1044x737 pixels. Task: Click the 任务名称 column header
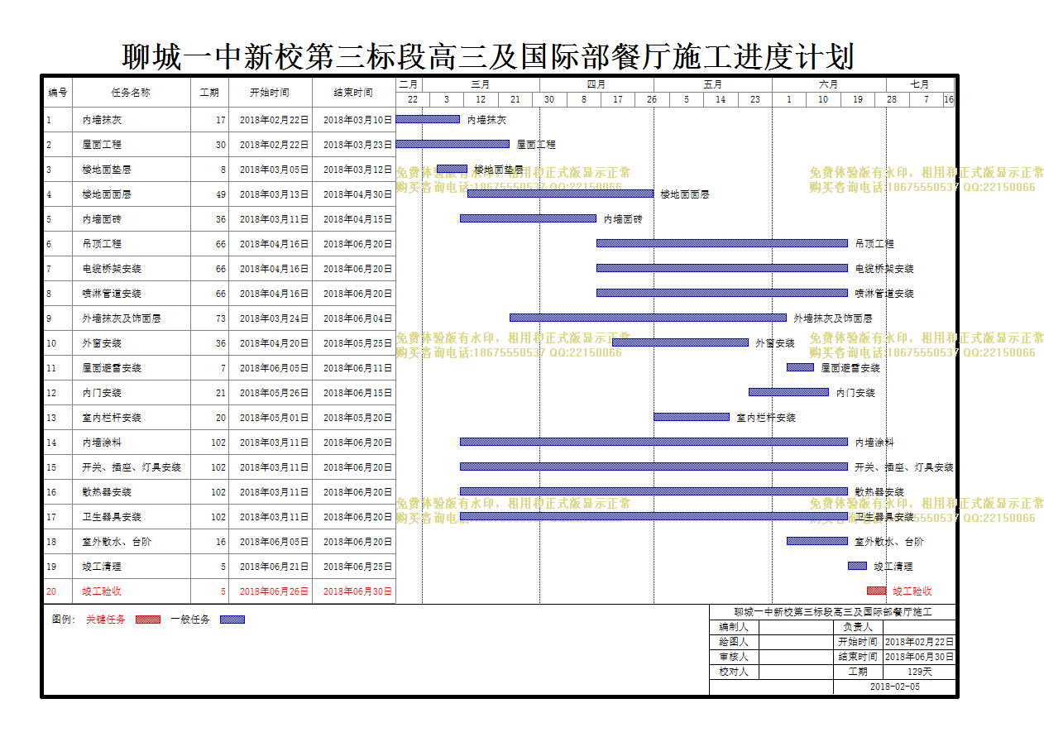tap(132, 93)
